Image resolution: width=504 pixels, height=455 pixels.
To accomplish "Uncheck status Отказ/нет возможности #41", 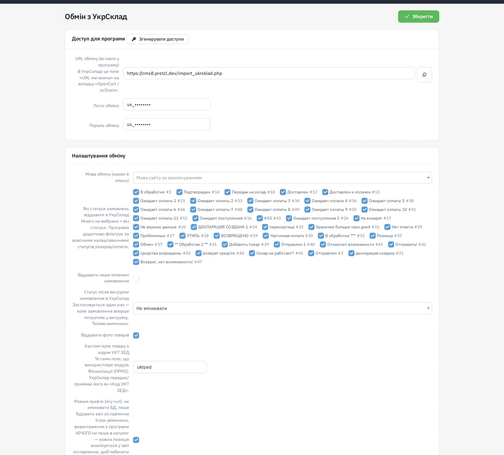I will 323,244.
